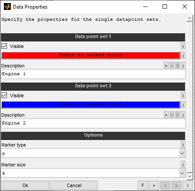Image resolution: width=195 pixels, height=191 pixels.
Task: Select the red color bar for set 1
Action: [x=91, y=55]
